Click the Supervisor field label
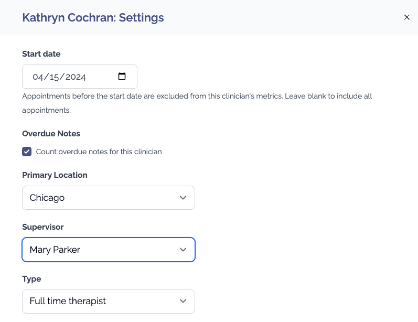Viewport: 418px width, 322px height. (43, 227)
